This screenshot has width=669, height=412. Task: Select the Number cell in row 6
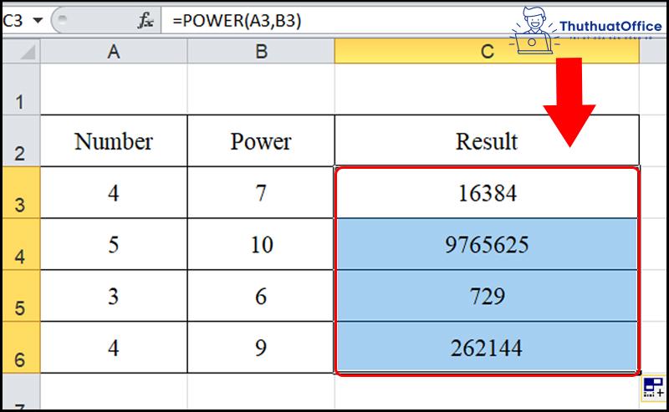(x=114, y=347)
